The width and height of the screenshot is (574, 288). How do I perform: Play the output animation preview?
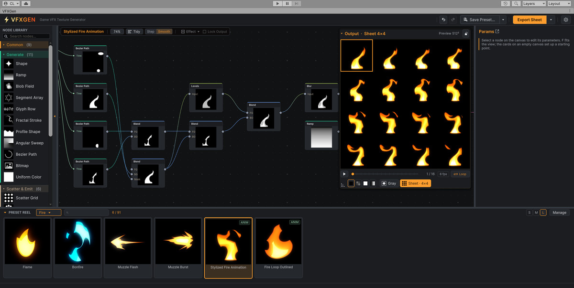pyautogui.click(x=344, y=174)
